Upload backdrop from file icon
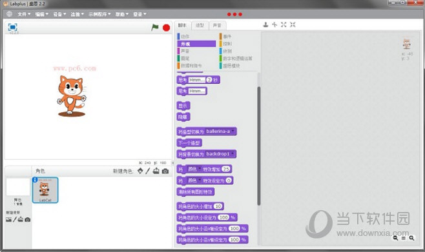 [x=21, y=220]
